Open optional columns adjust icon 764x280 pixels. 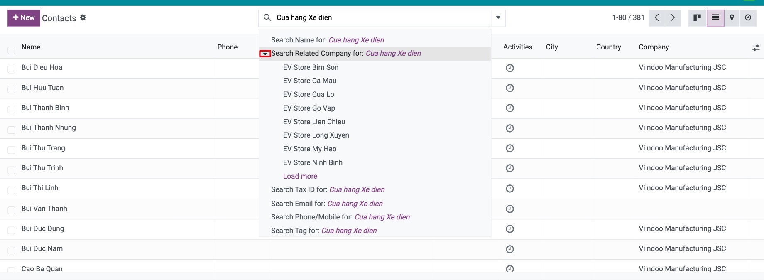[x=756, y=48]
